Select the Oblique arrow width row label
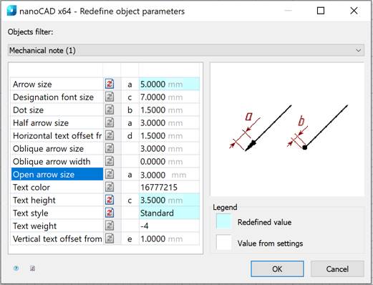The height and width of the screenshot is (285, 373). coord(57,161)
